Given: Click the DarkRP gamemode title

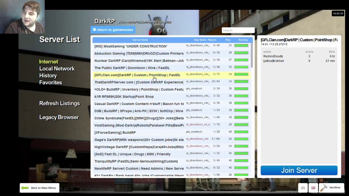Looking at the screenshot, I should [105, 21].
